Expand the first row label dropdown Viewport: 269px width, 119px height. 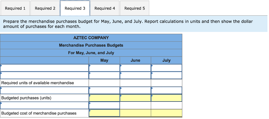44,68
